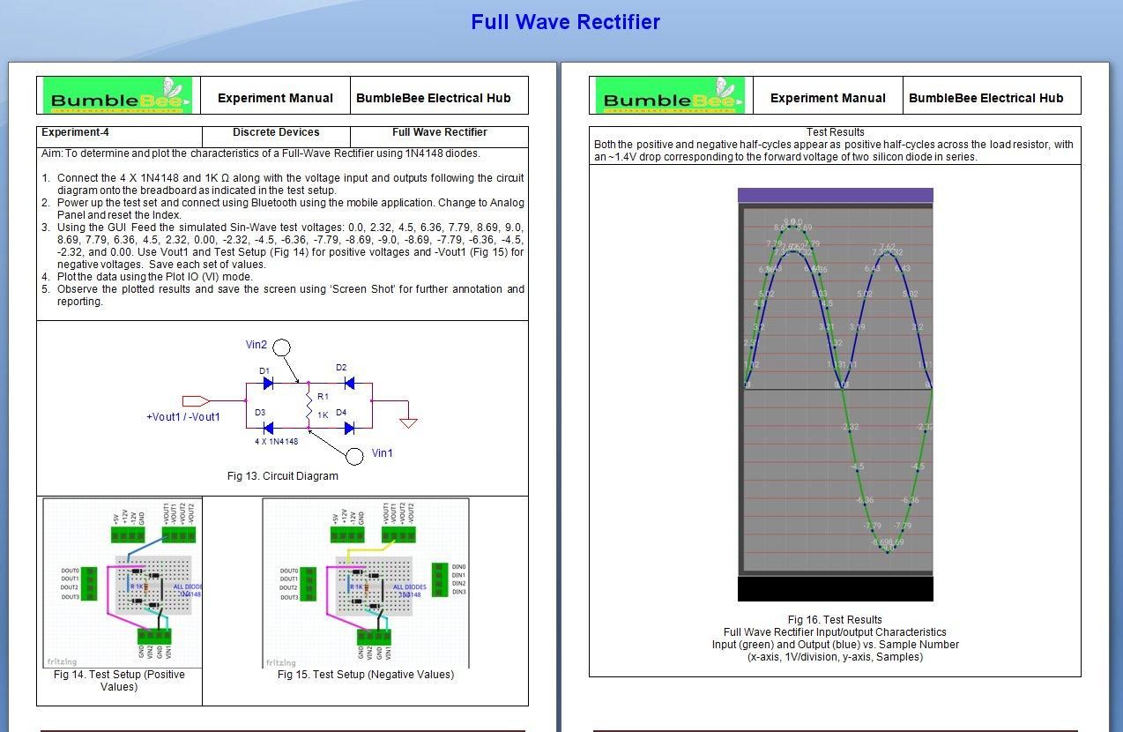Click the Aim sentence about 1N4148 diodes
Viewport: 1123px width, 732px height.
261,154
